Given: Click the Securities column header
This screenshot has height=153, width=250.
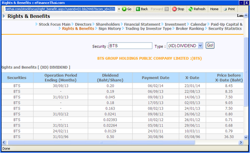Looking at the screenshot, I should (x=17, y=78).
